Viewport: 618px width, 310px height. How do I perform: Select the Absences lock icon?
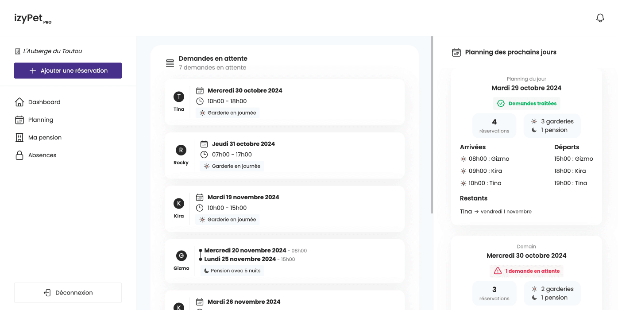pyautogui.click(x=19, y=155)
